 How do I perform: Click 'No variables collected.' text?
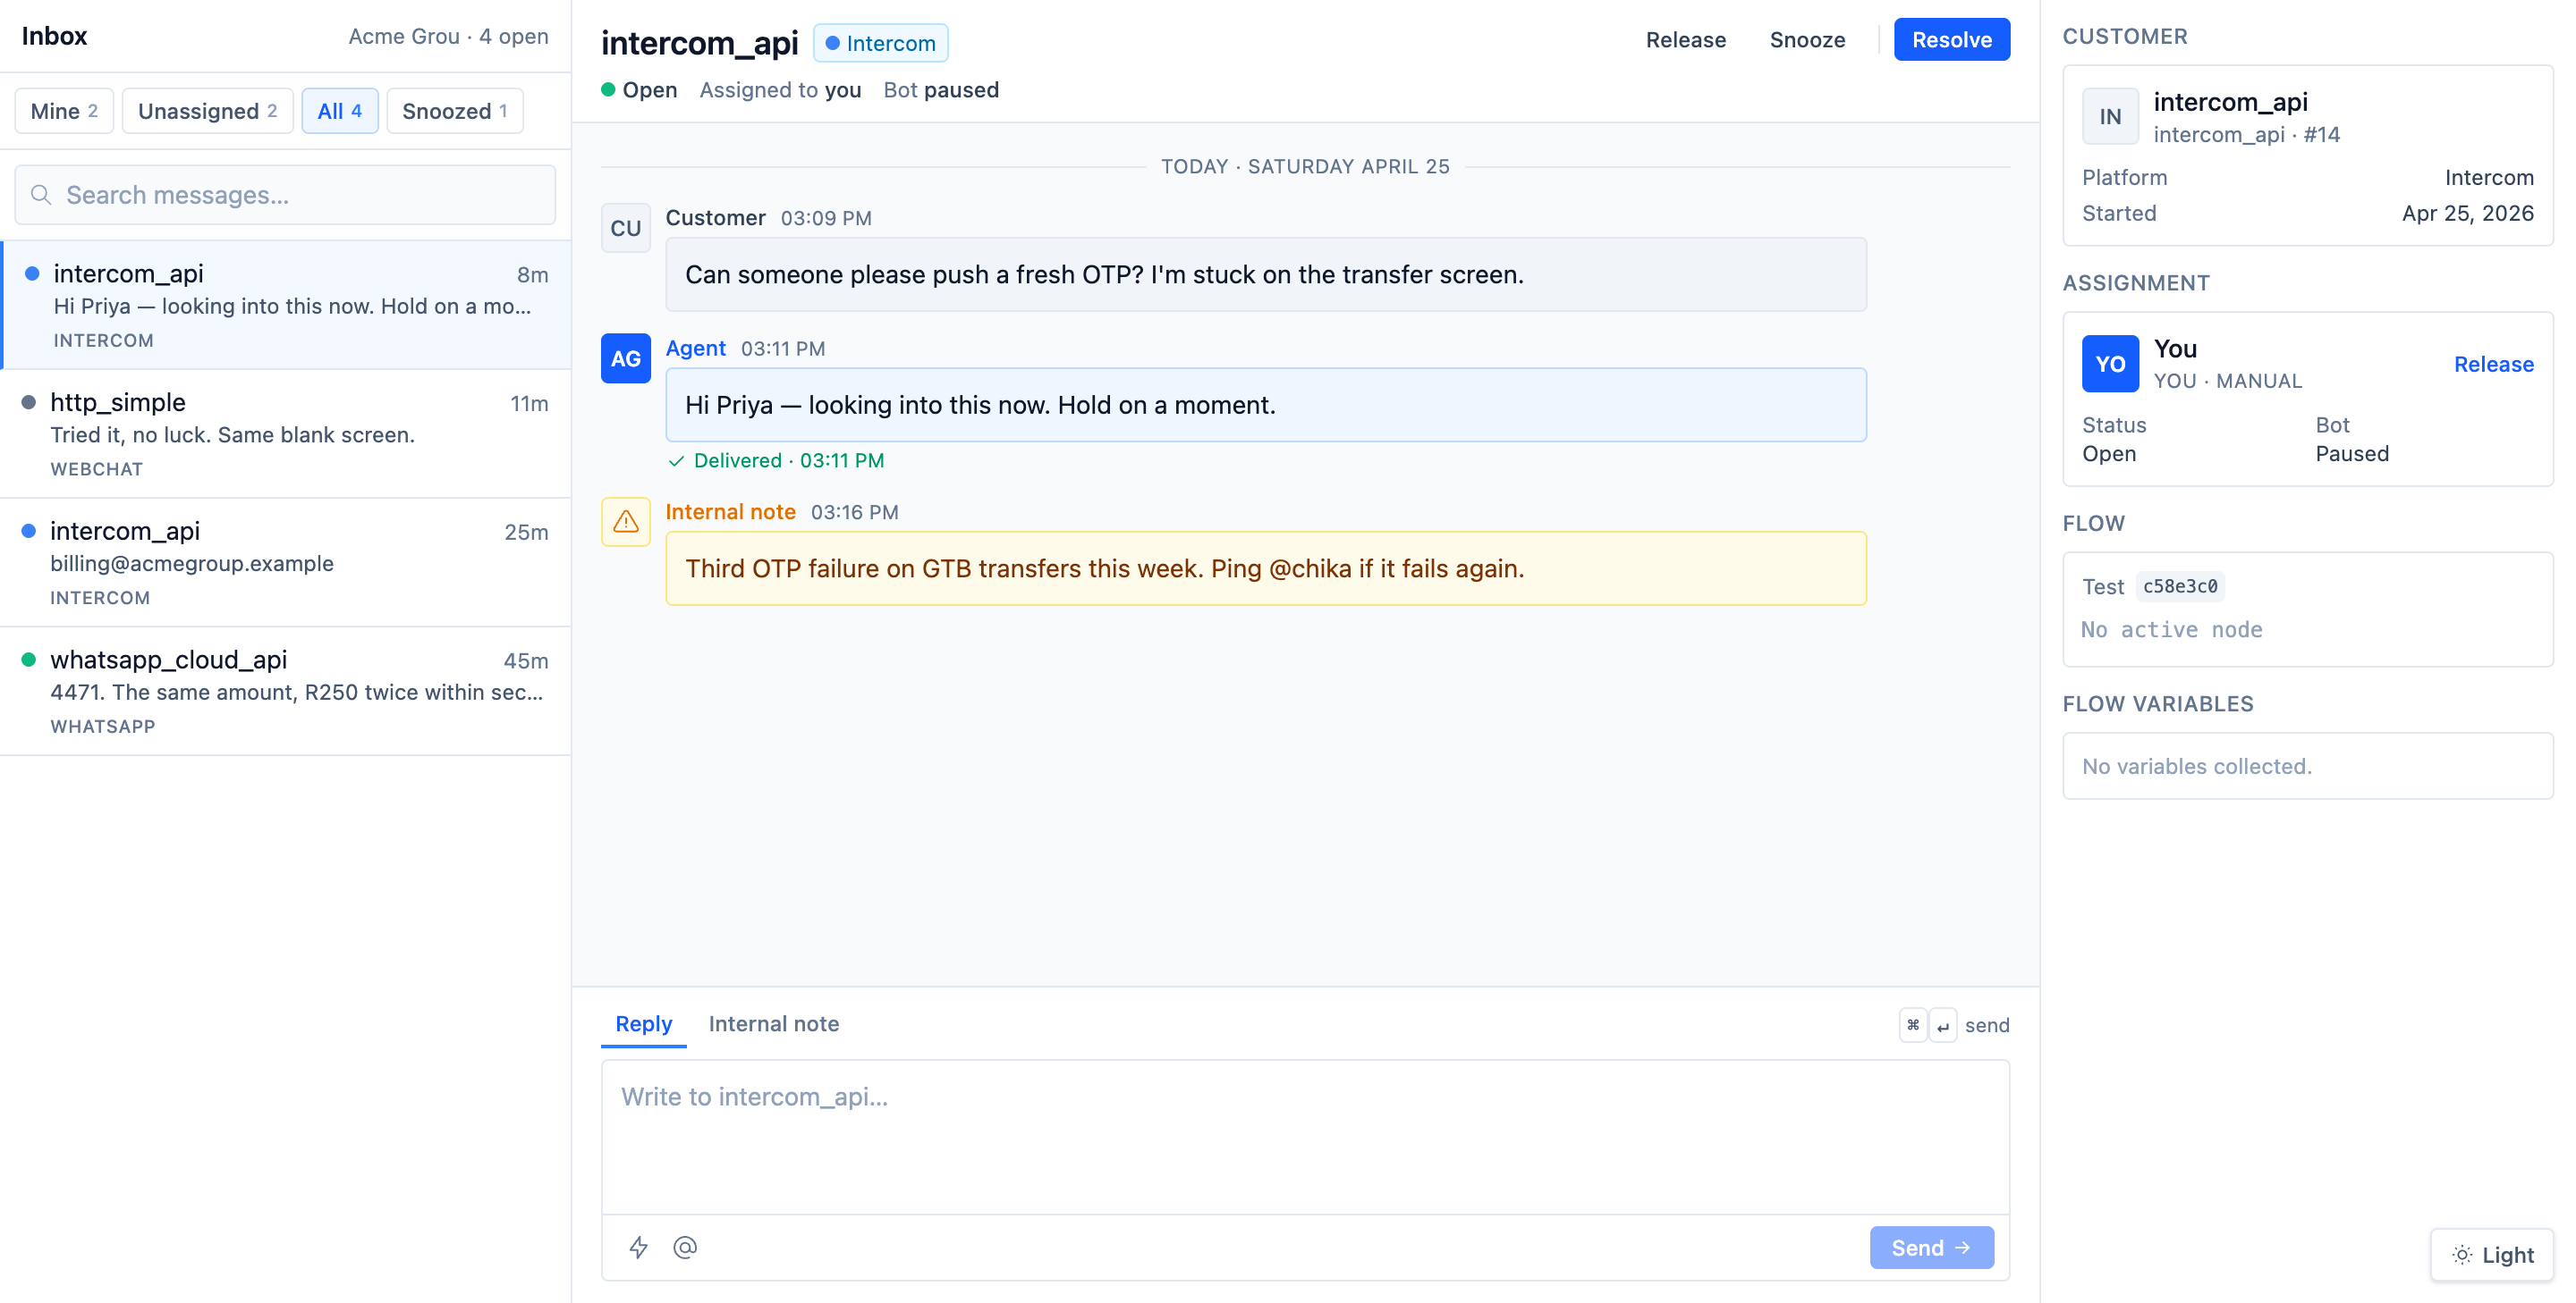click(2197, 767)
